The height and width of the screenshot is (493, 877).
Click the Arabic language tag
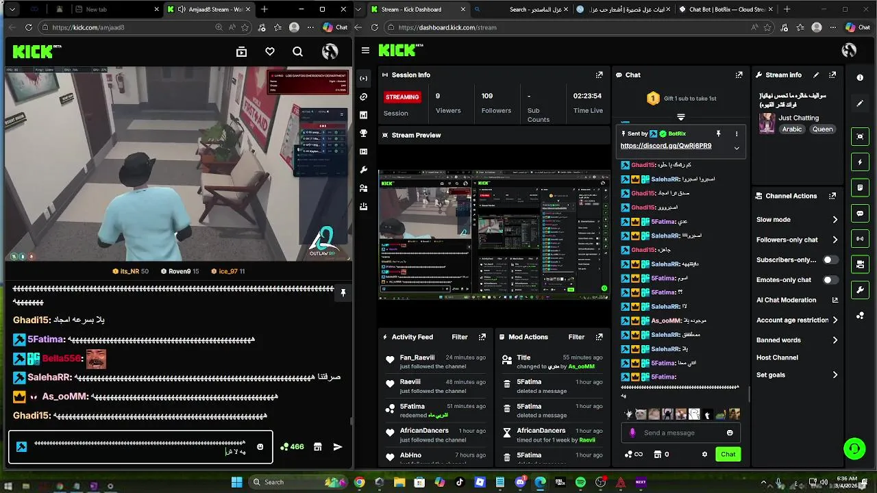[x=792, y=129]
